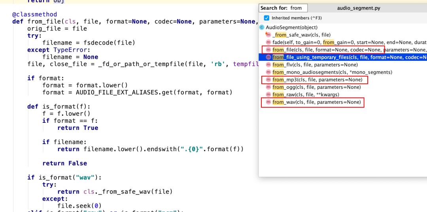
Task: Click the method icon beside fade
Action: coord(268,42)
